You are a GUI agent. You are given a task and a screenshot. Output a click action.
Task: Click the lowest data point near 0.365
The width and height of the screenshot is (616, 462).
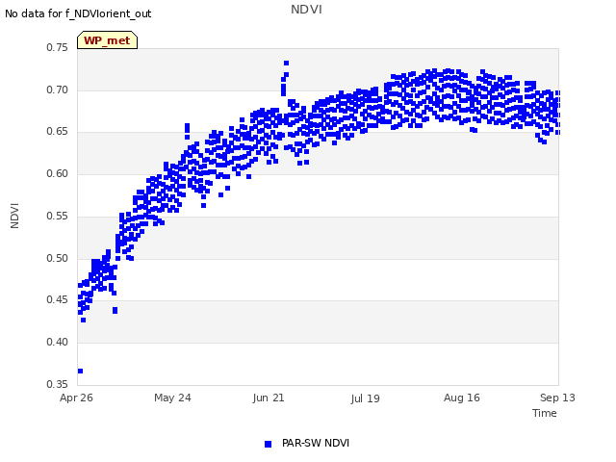(81, 371)
